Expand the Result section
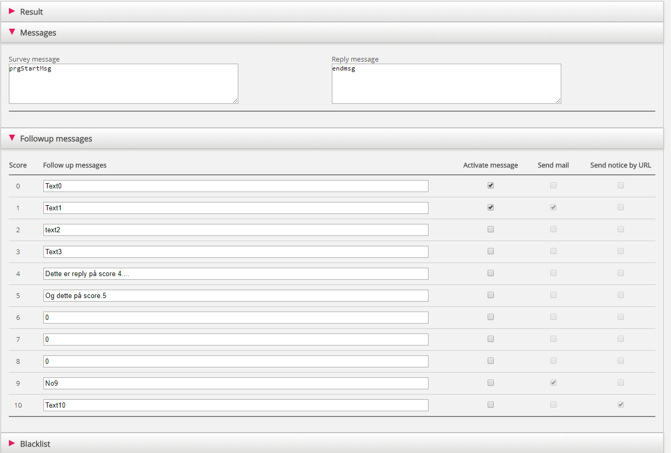The height and width of the screenshot is (453, 671). pos(31,11)
